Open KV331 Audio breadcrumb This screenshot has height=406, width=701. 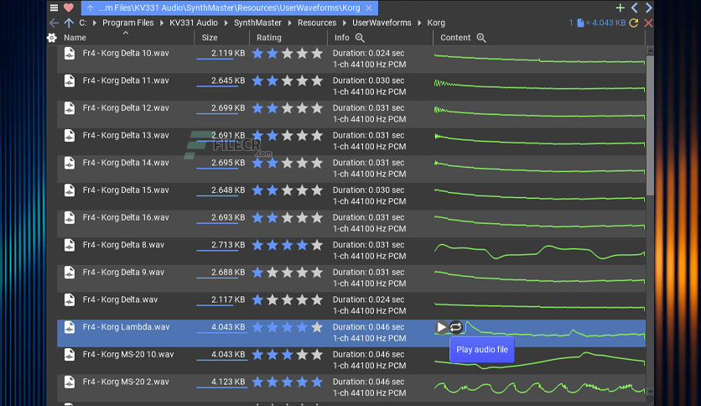pyautogui.click(x=194, y=23)
